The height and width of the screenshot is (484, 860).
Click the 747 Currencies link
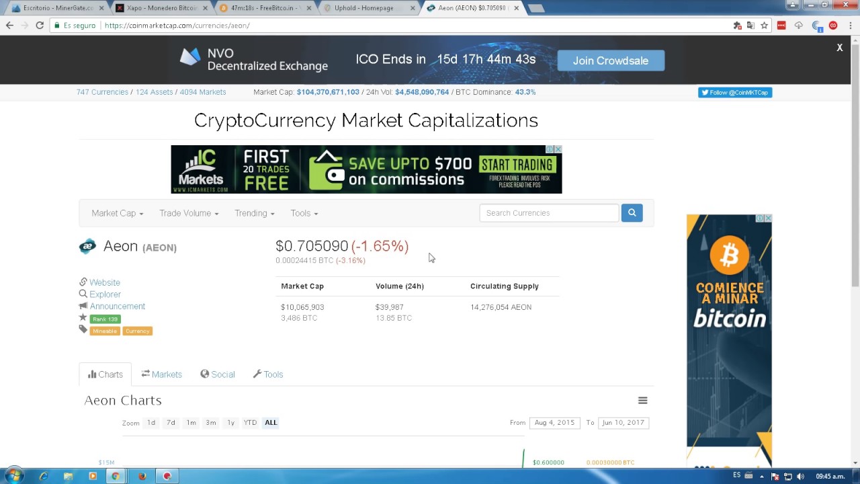coord(102,92)
